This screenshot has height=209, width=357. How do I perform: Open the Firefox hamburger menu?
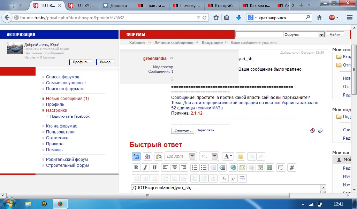(x=350, y=17)
